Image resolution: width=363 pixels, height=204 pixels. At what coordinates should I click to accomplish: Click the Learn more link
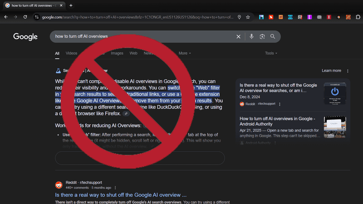(331, 71)
